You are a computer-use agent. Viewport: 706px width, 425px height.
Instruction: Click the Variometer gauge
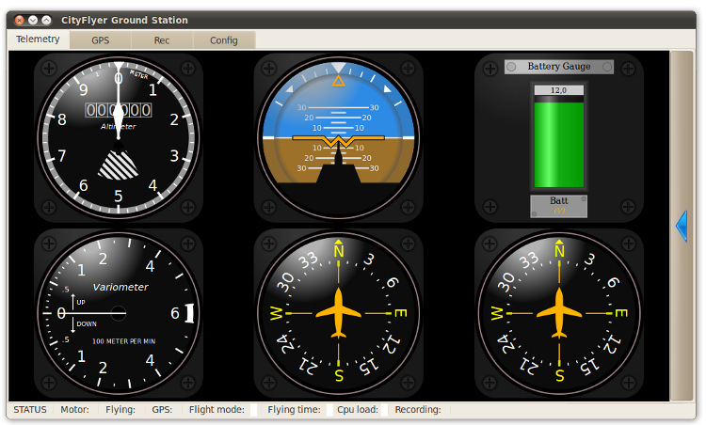click(x=119, y=313)
